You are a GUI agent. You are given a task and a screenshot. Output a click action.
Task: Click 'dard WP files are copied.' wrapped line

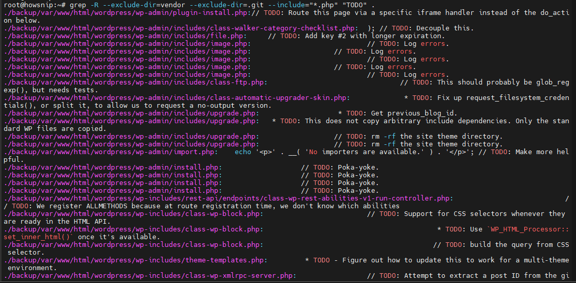[55, 128]
